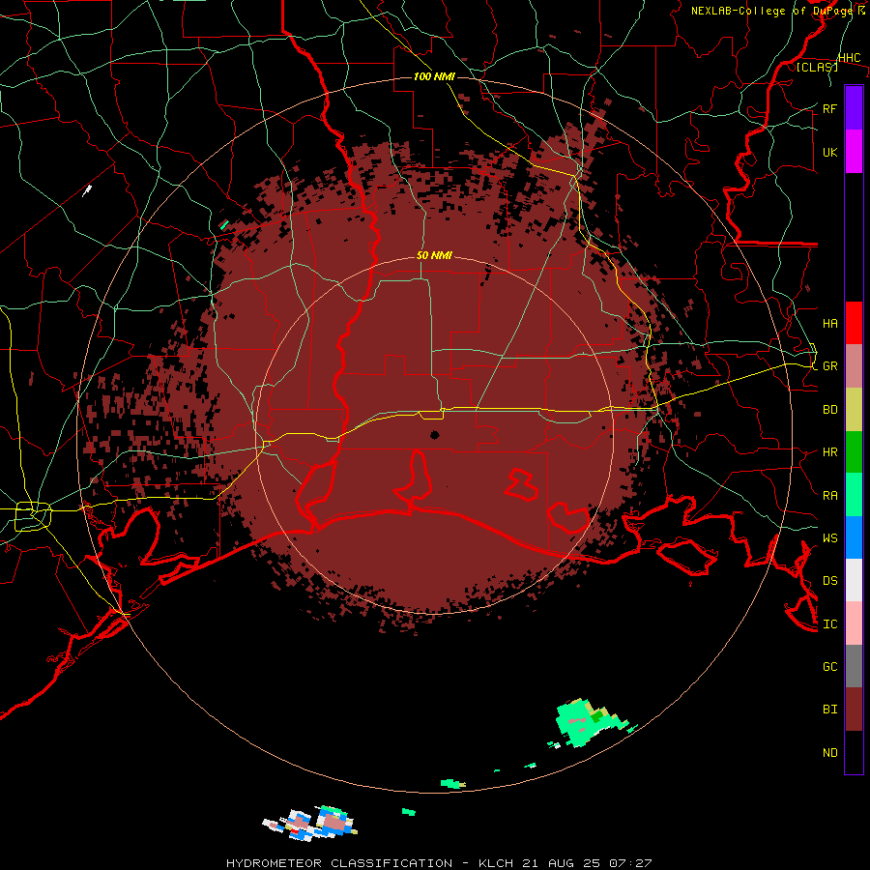Click the HR dark green legend swatch

[854, 452]
